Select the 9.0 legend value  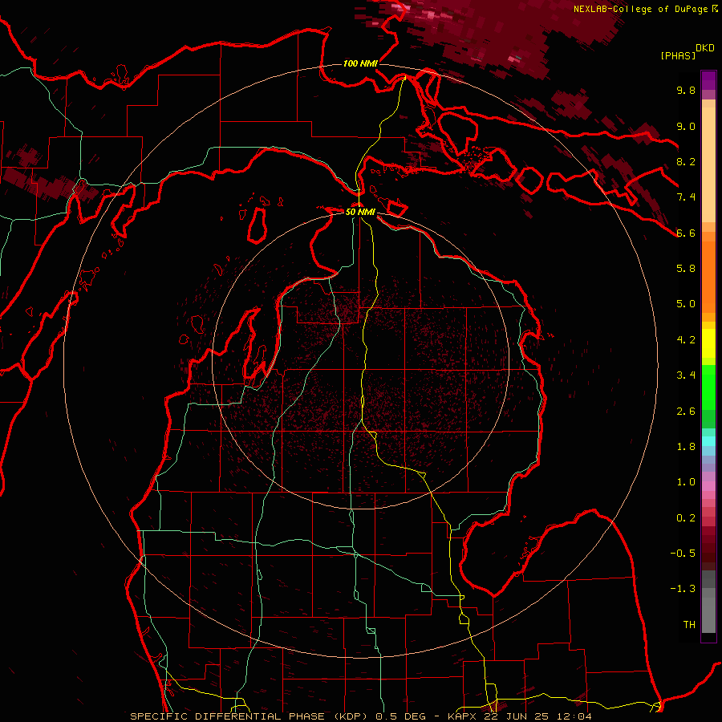coord(686,126)
